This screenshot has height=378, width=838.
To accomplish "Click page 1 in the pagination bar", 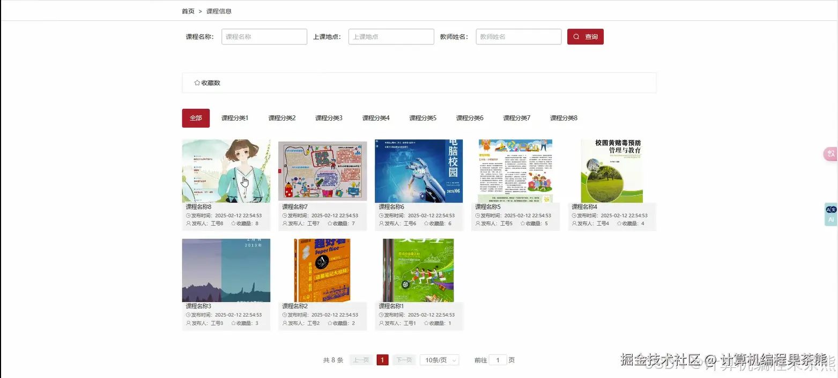I will tap(382, 360).
